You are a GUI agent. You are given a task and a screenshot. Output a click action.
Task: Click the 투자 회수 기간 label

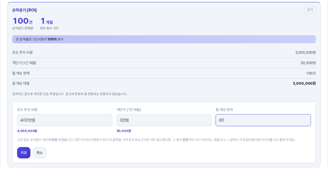click(49, 28)
